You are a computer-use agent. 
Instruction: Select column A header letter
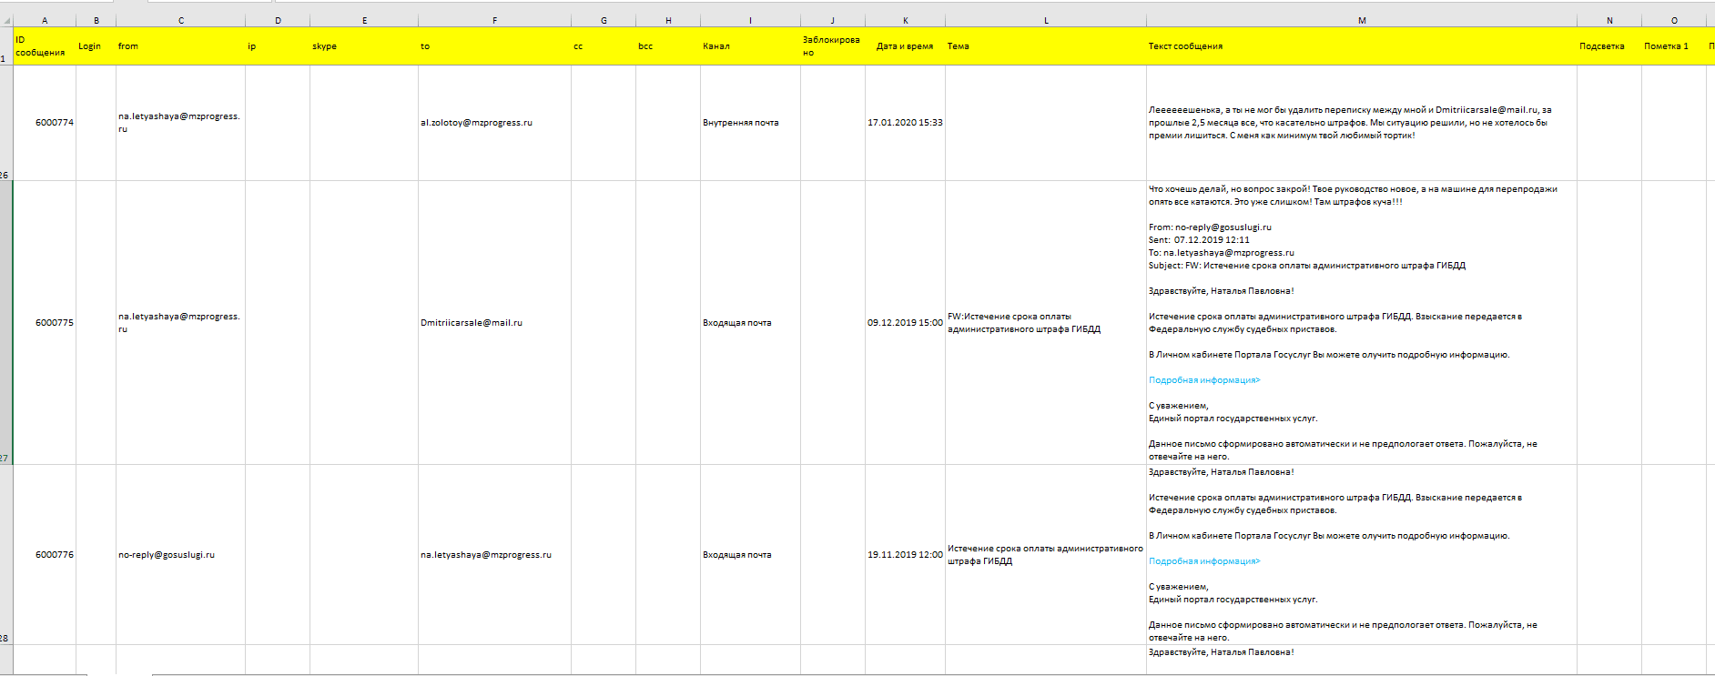tap(45, 20)
